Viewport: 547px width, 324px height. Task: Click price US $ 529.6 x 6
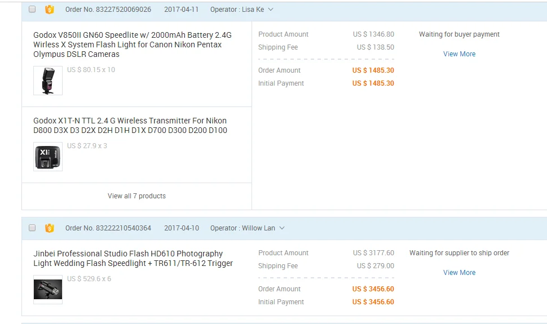click(x=89, y=279)
